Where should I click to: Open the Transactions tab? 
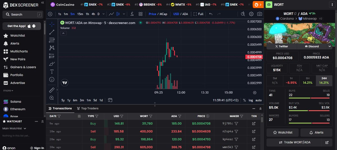point(60,108)
